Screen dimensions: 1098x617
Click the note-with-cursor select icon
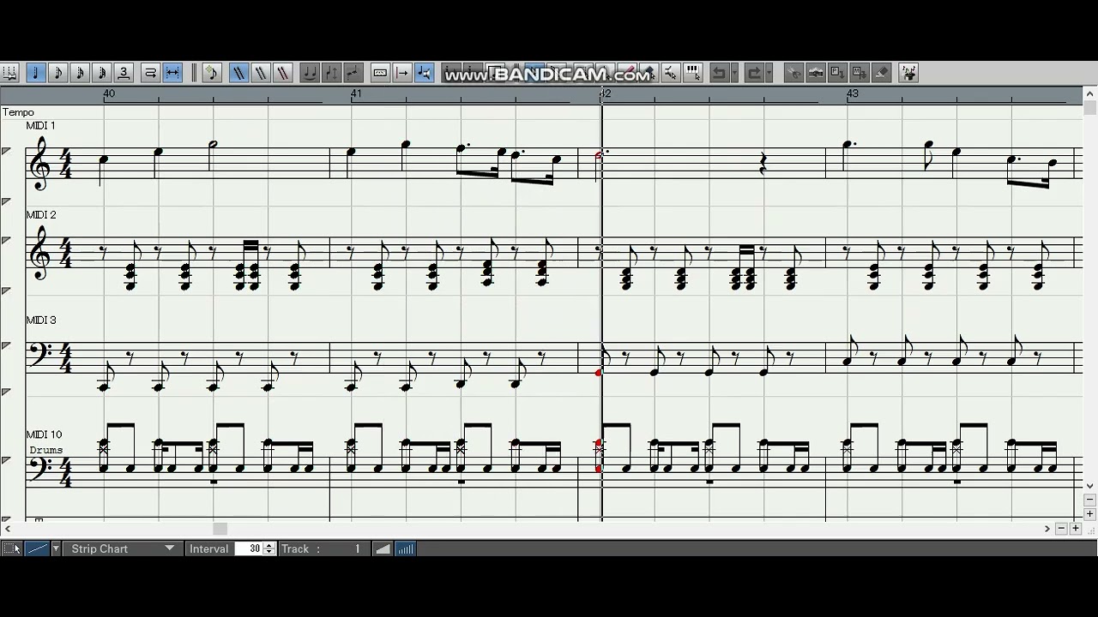pos(671,73)
